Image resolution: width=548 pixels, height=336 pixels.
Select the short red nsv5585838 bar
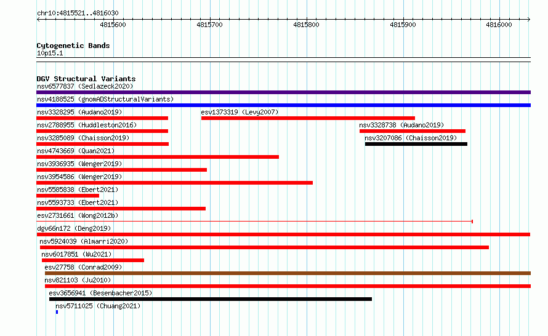click(x=68, y=196)
